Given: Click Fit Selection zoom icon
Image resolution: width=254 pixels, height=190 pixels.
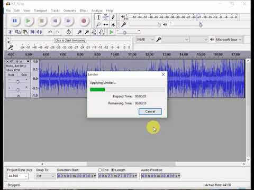Looking at the screenshot, I should click(94, 32).
